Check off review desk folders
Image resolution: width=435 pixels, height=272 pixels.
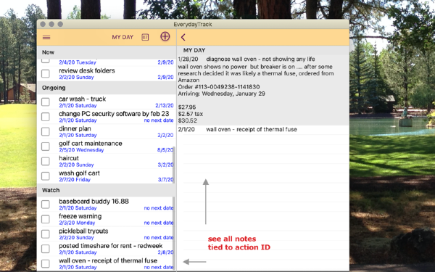tap(46, 73)
